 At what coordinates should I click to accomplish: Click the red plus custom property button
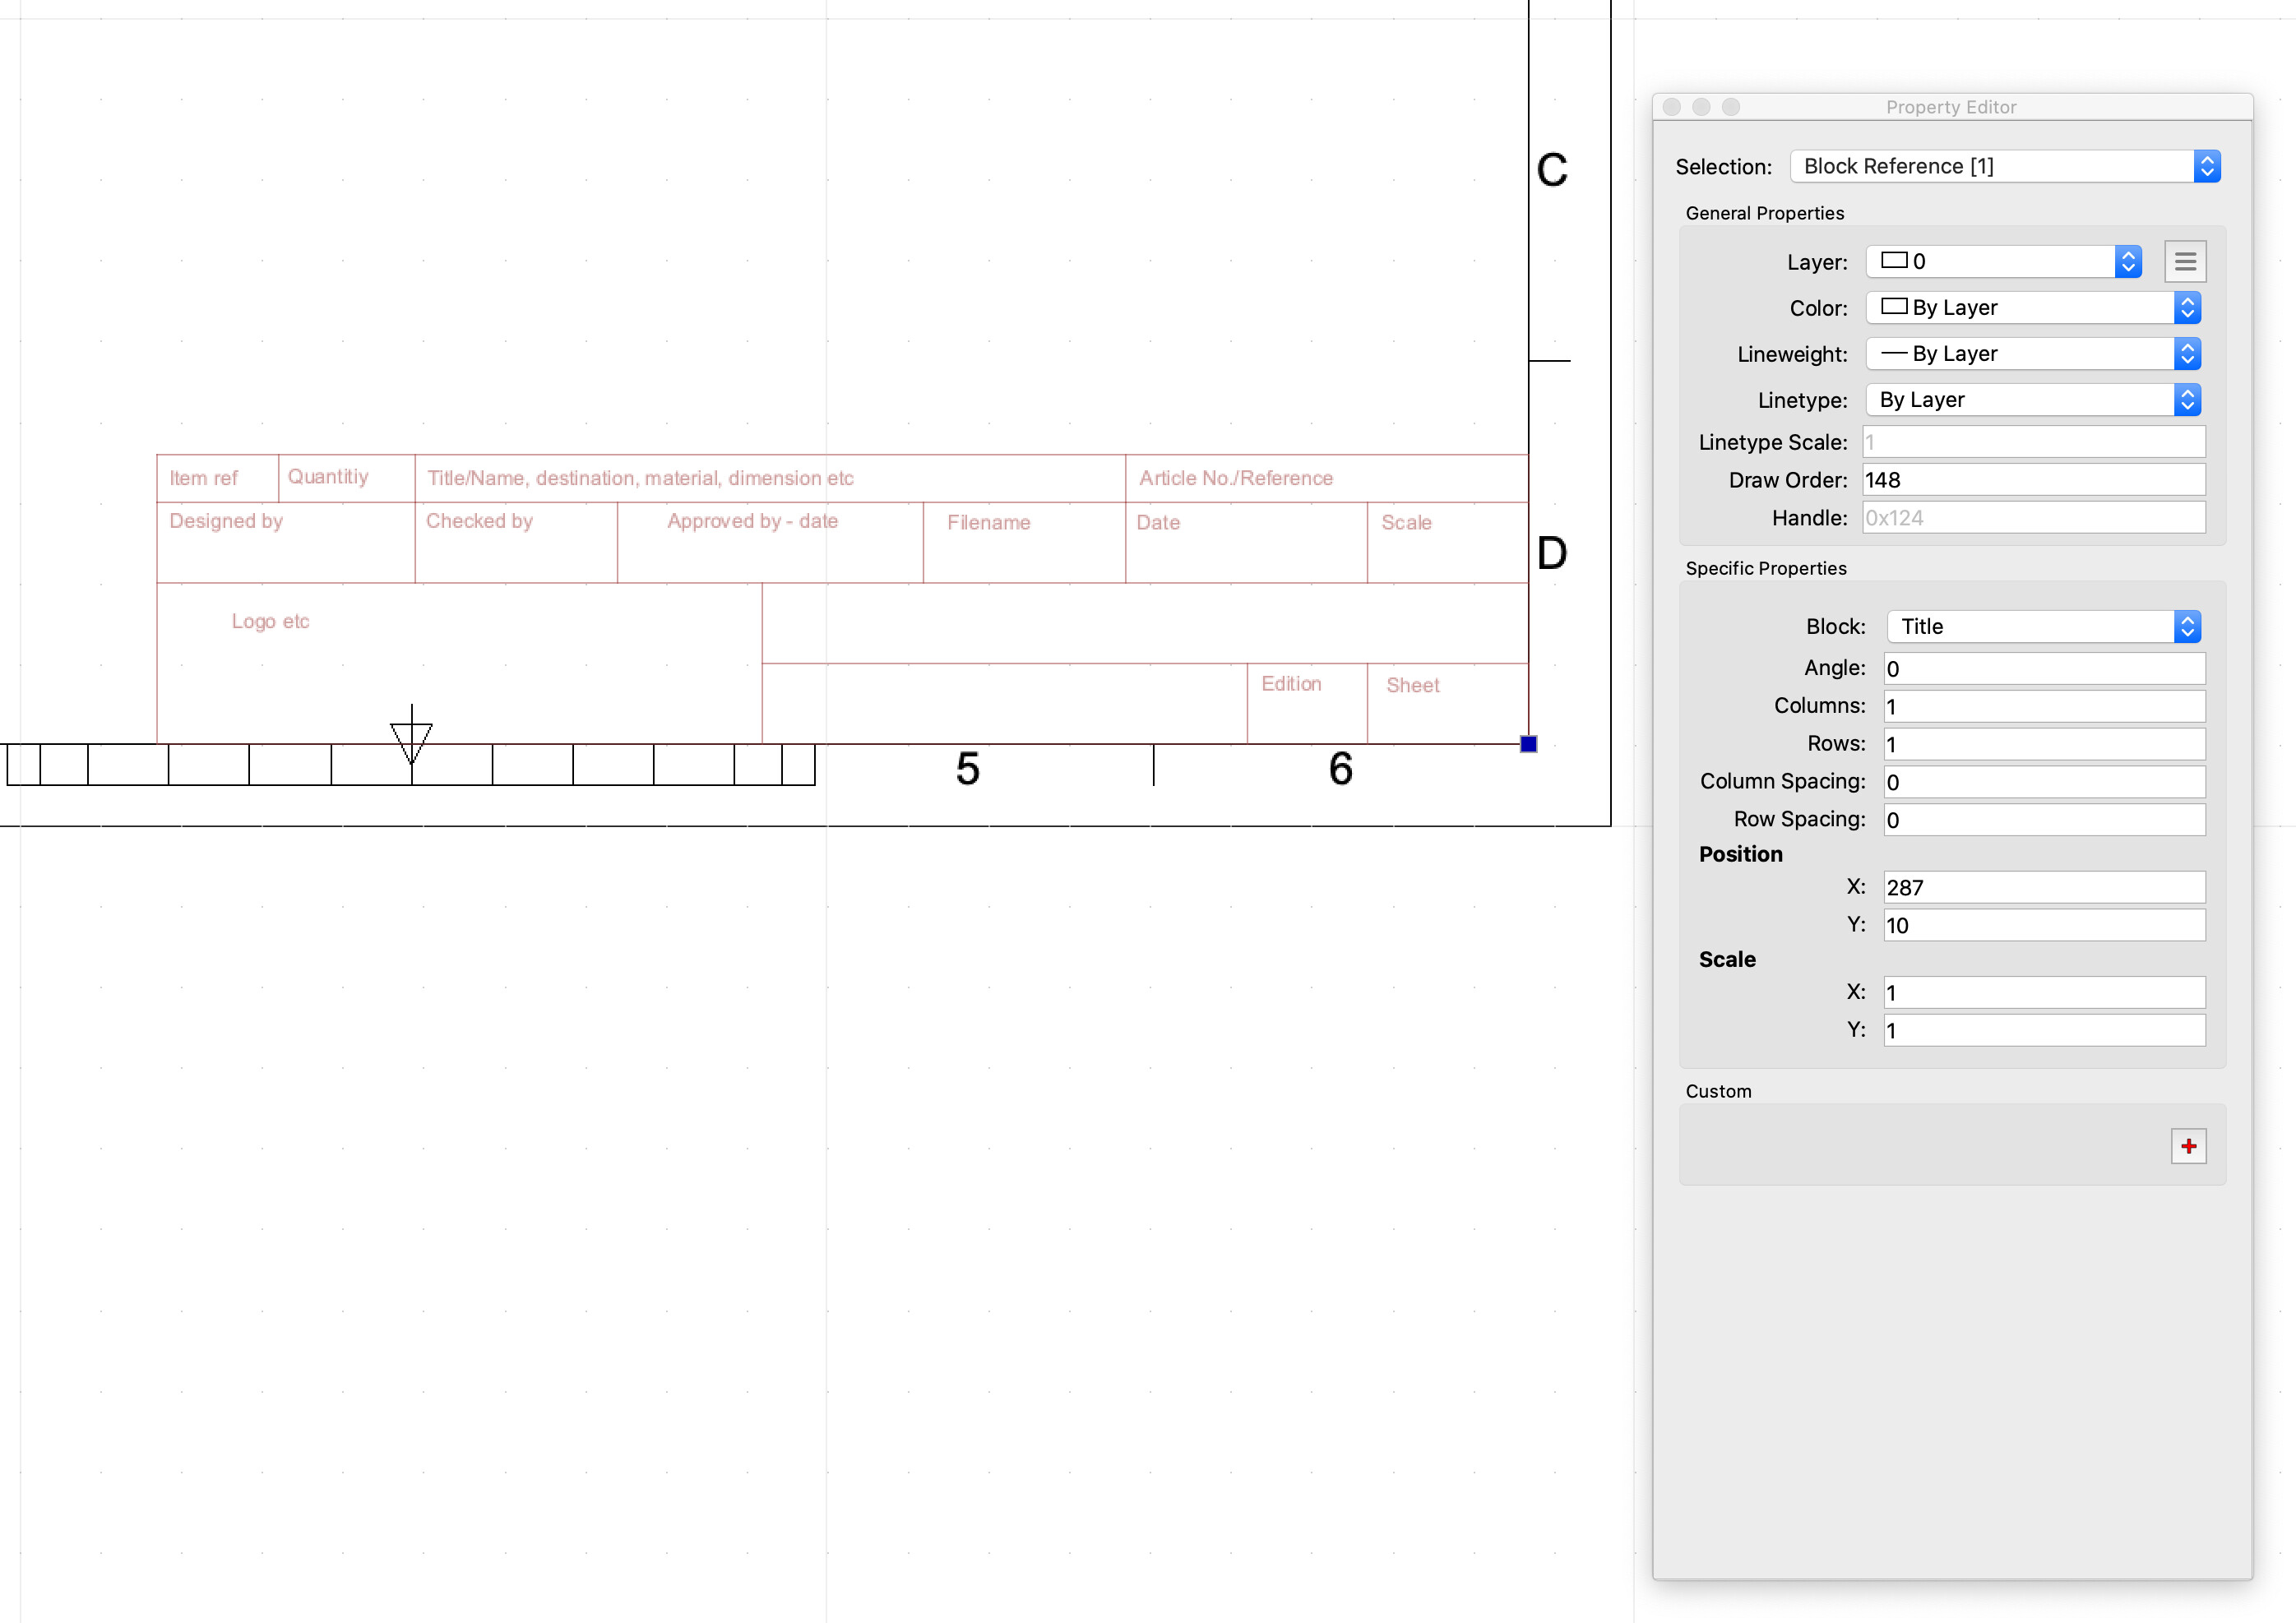coord(2188,1145)
